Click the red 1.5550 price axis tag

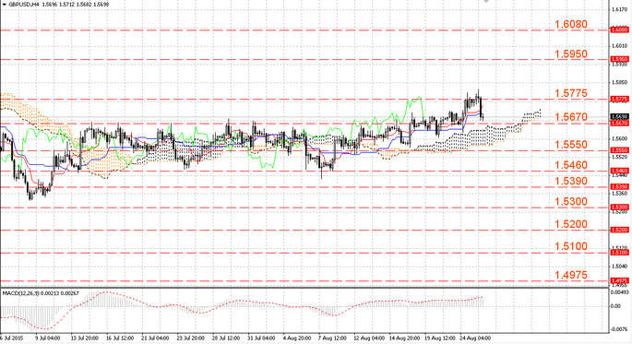(619, 150)
